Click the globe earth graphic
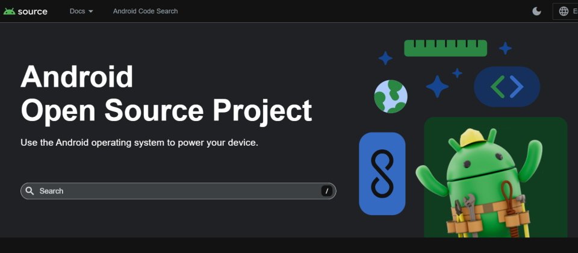Image resolution: width=578 pixels, height=253 pixels. click(x=391, y=96)
